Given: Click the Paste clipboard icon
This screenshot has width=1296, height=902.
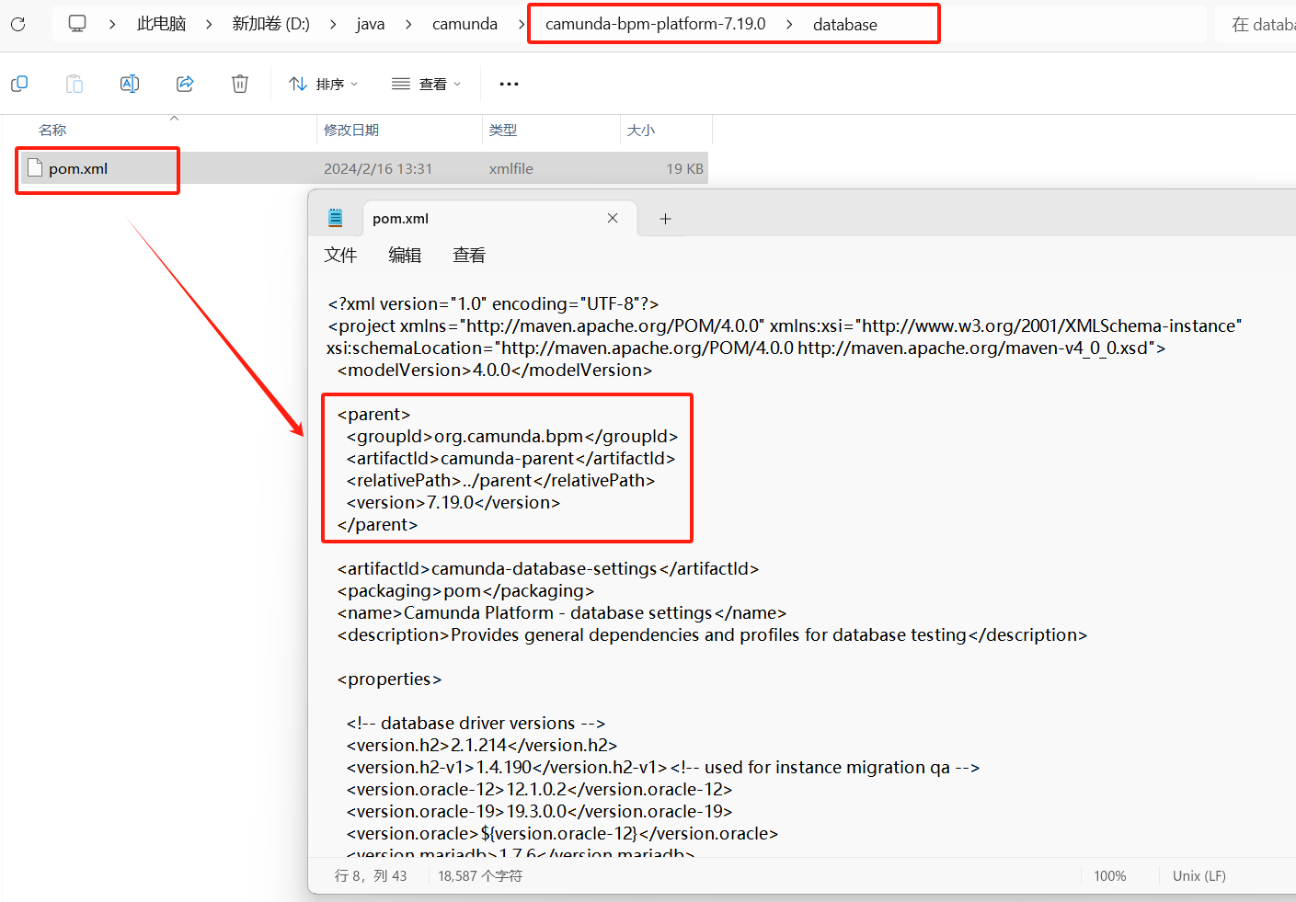Looking at the screenshot, I should click(x=75, y=84).
